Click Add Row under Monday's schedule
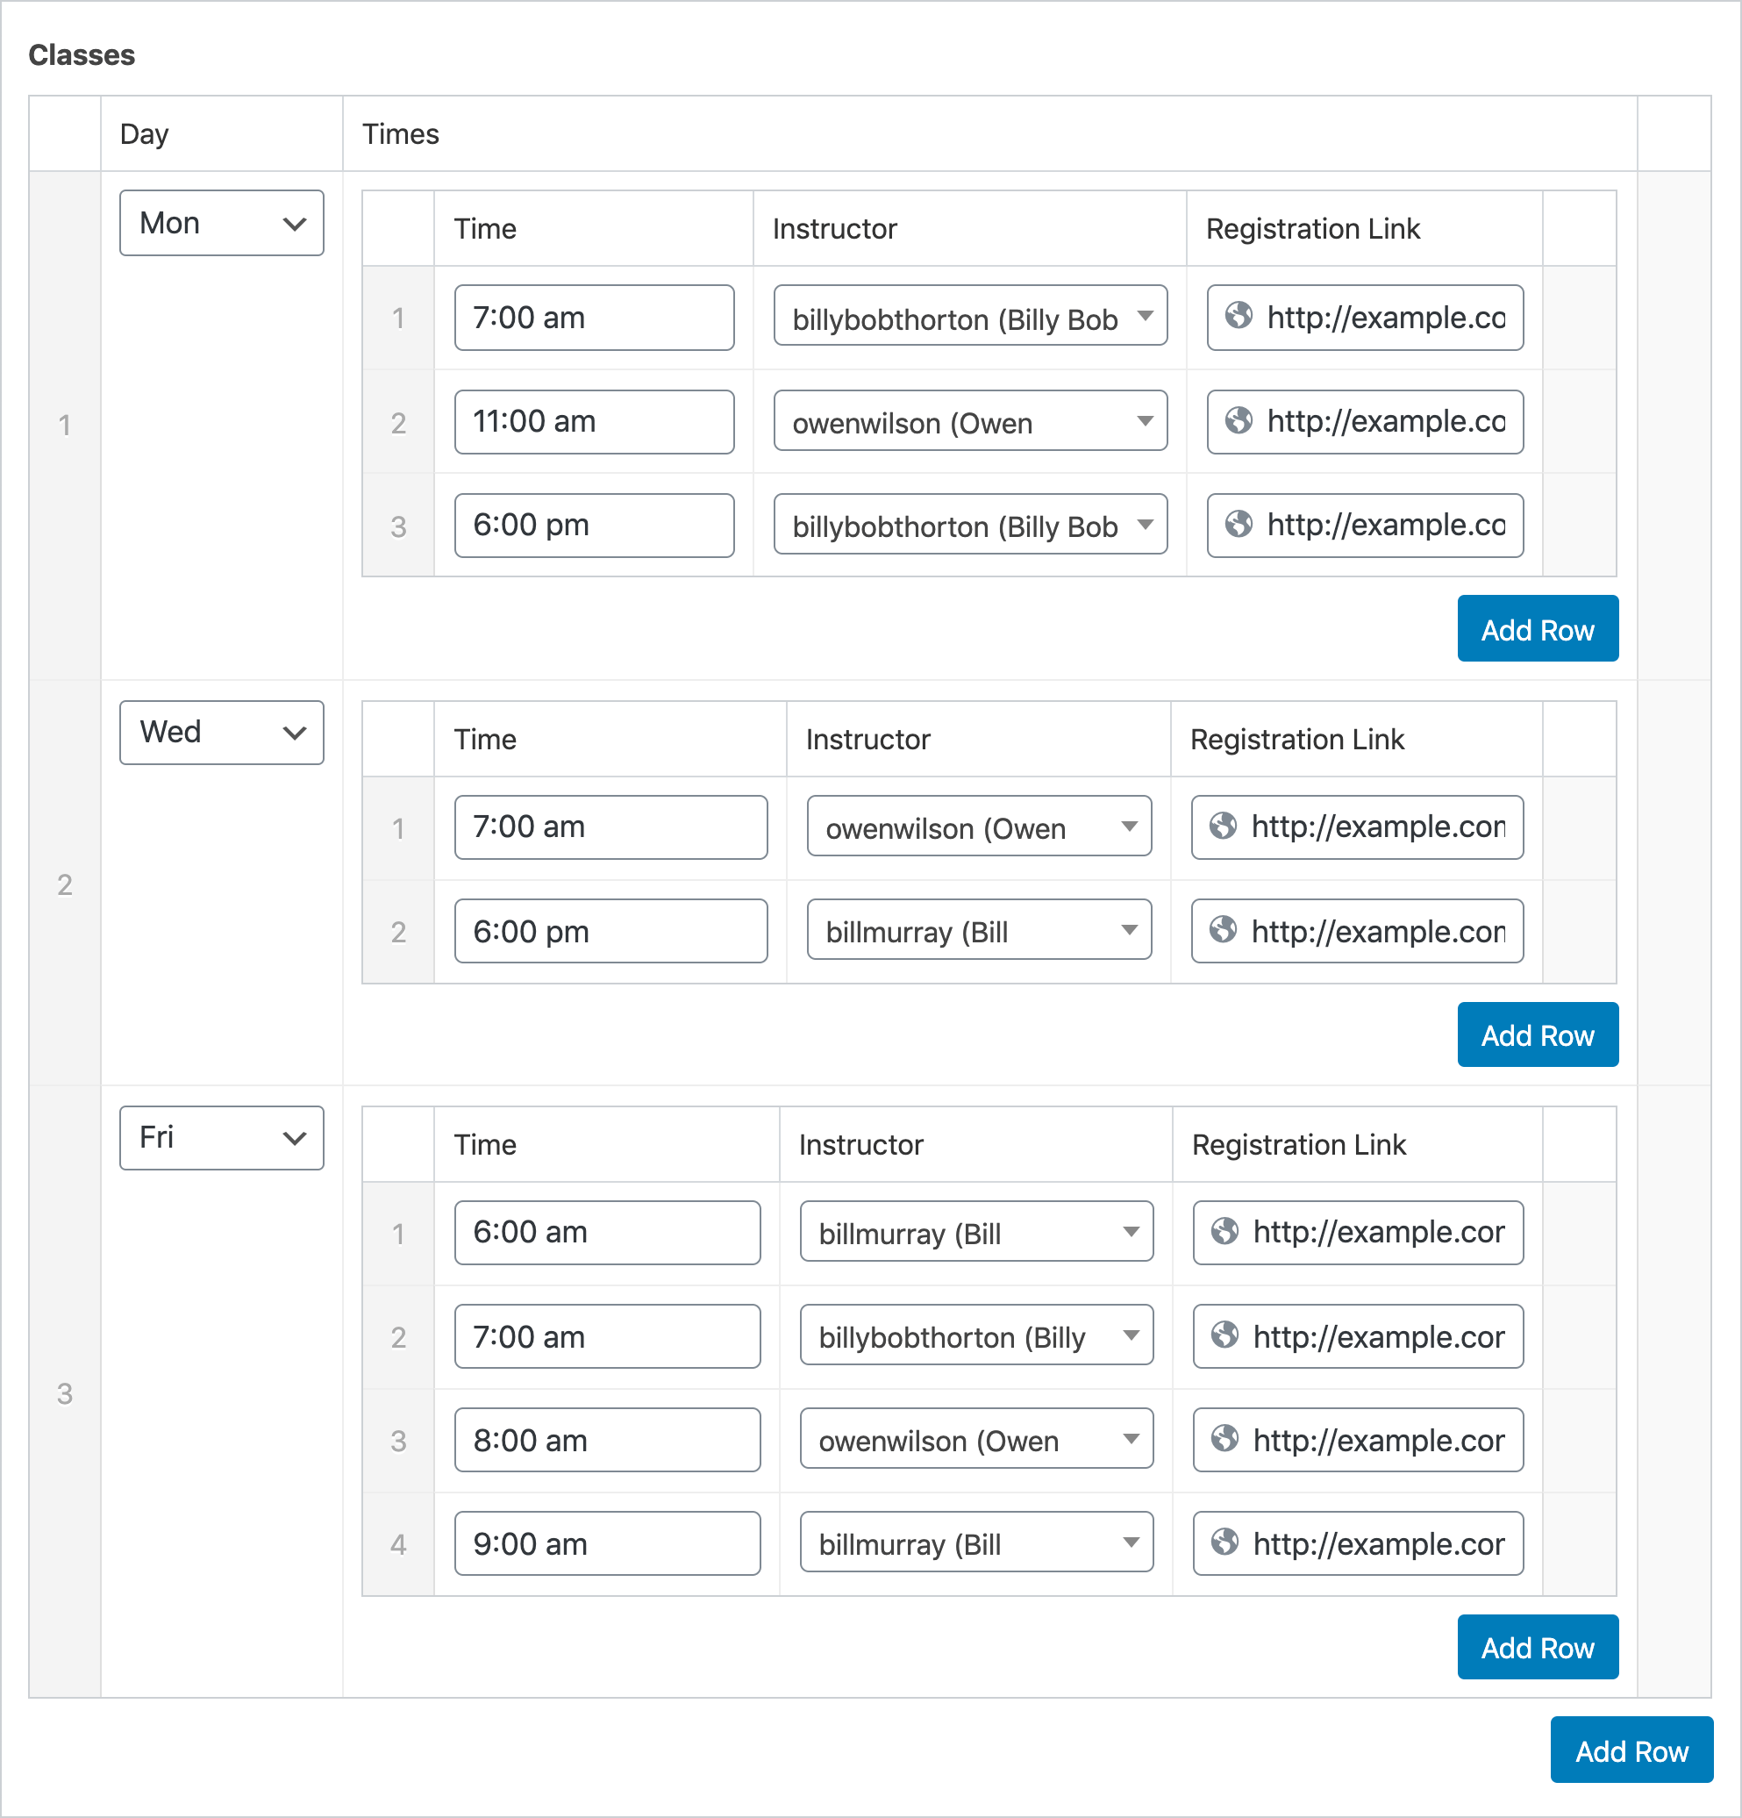The width and height of the screenshot is (1742, 1818). tap(1537, 629)
